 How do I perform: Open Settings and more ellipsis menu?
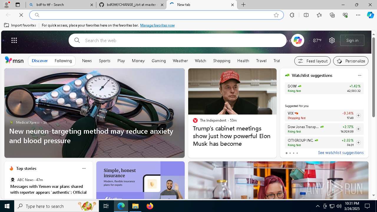pos(358,15)
